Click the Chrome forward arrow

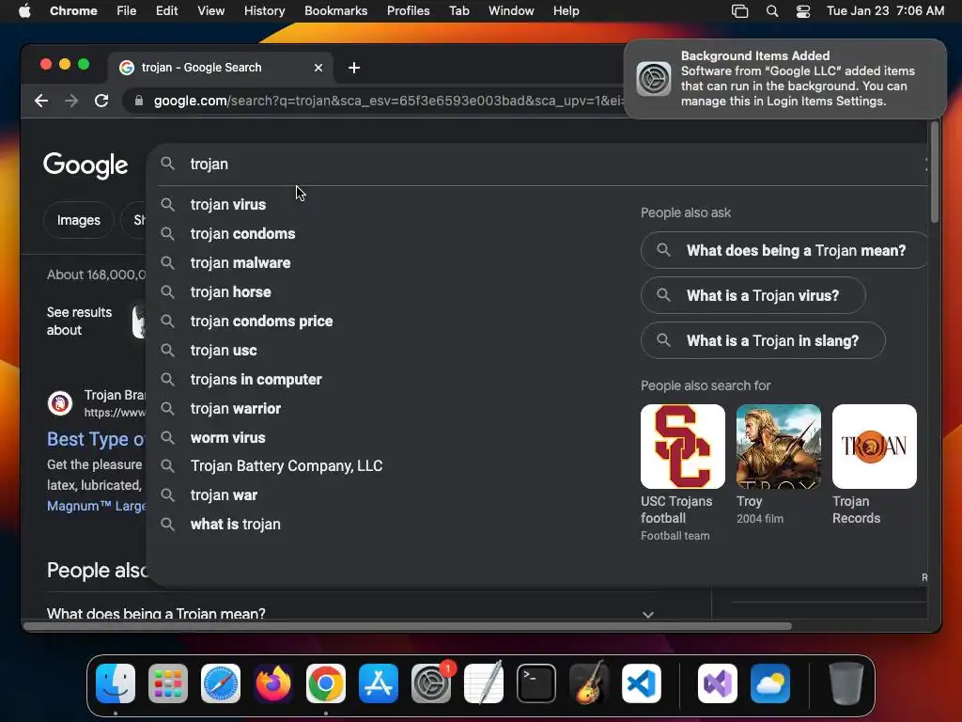pyautogui.click(x=71, y=101)
